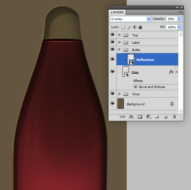Collapse the Bottle group
The width and height of the screenshot is (191, 190).
119,50
